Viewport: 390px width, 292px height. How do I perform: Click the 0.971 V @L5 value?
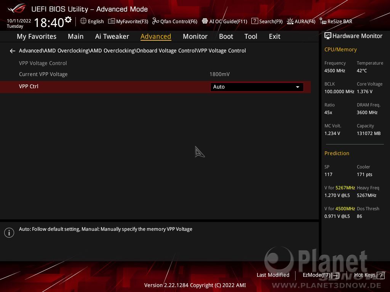click(x=337, y=216)
